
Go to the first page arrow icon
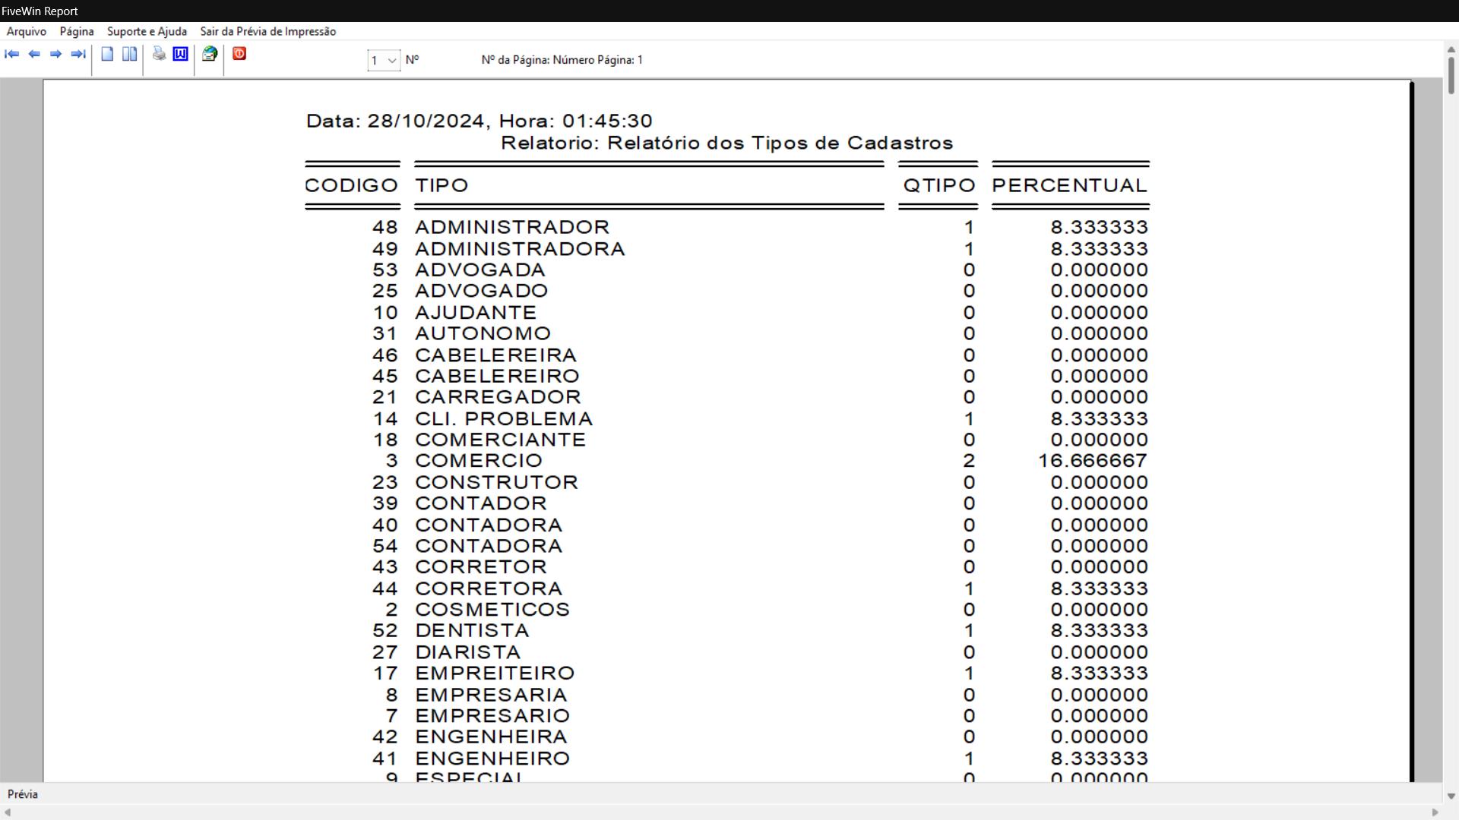point(12,54)
